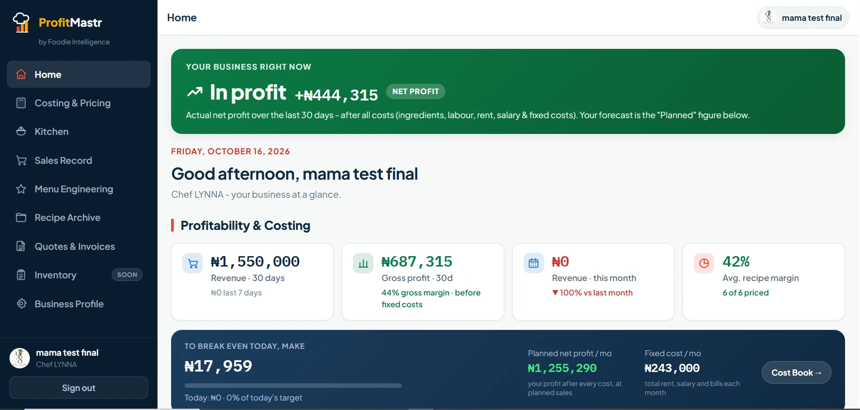Click the Business Profile gear icon
Screen dimensions: 860x410
(21, 304)
